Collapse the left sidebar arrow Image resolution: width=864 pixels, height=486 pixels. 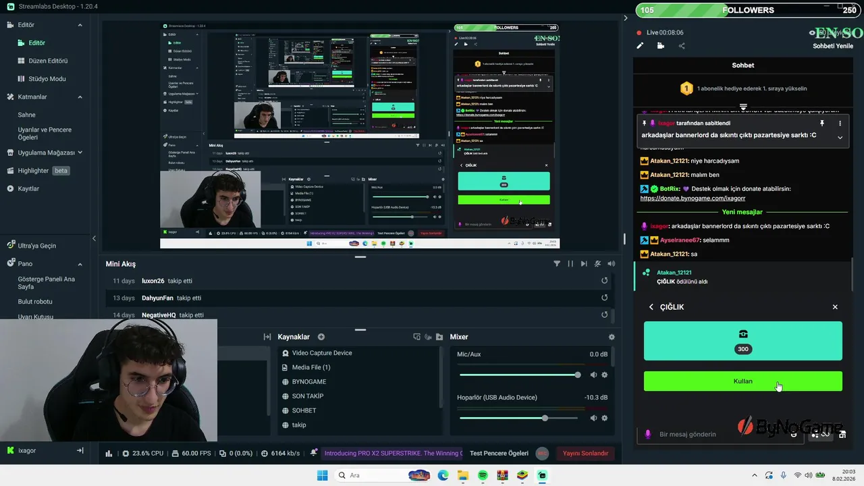coord(94,238)
